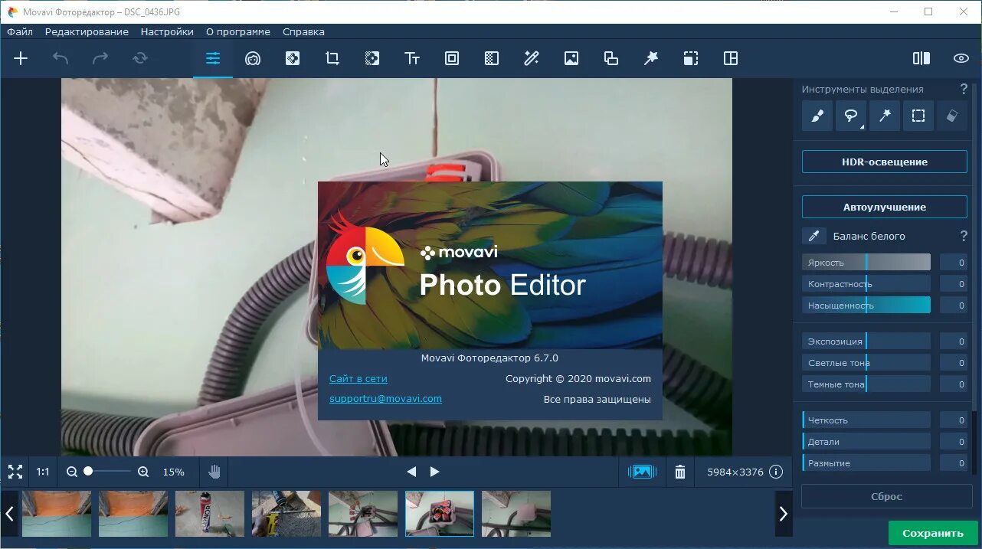
Task: Set zoom to 1:1 actual size
Action: point(43,472)
